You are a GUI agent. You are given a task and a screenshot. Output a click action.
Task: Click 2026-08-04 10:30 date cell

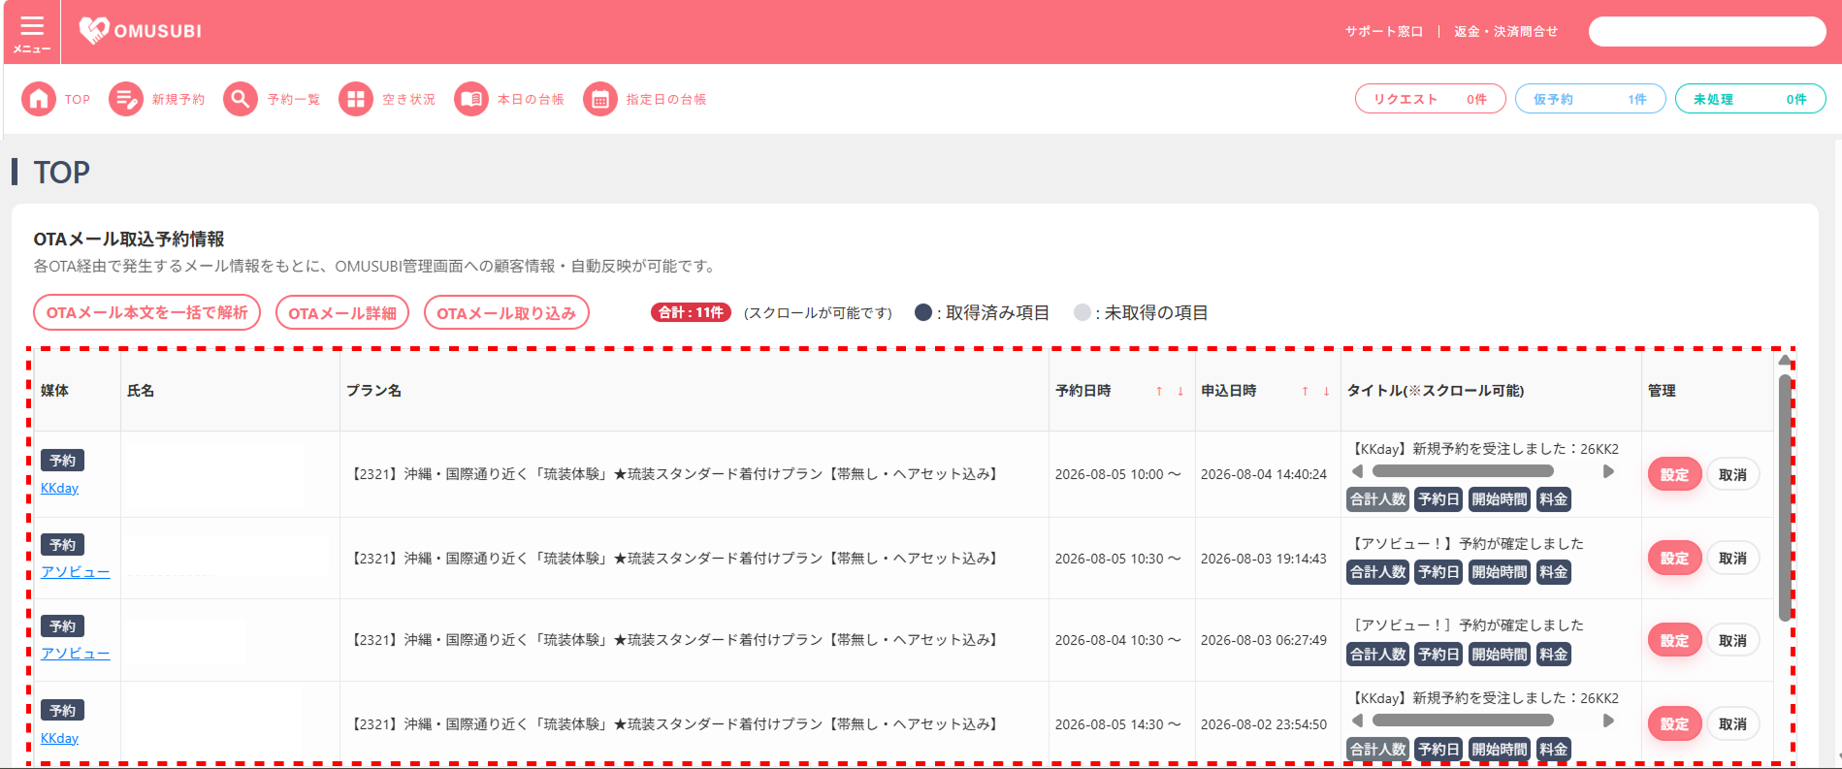point(1117,640)
